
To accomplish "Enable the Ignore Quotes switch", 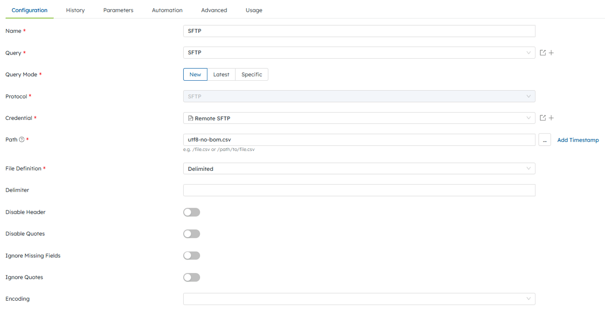I will 191,277.
